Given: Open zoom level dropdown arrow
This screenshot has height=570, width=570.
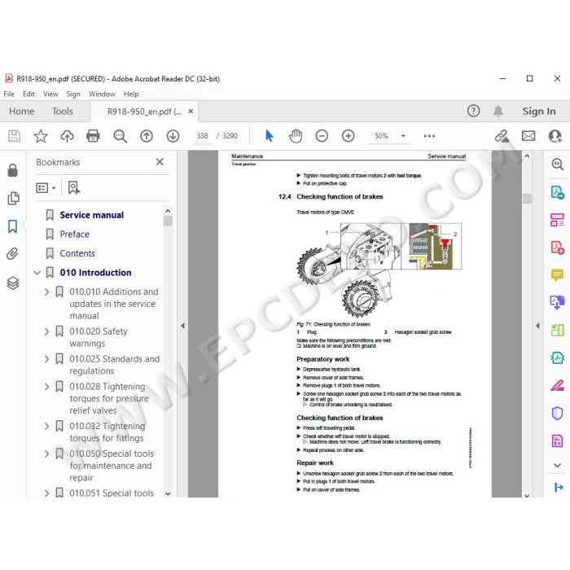Looking at the screenshot, I should (x=403, y=136).
